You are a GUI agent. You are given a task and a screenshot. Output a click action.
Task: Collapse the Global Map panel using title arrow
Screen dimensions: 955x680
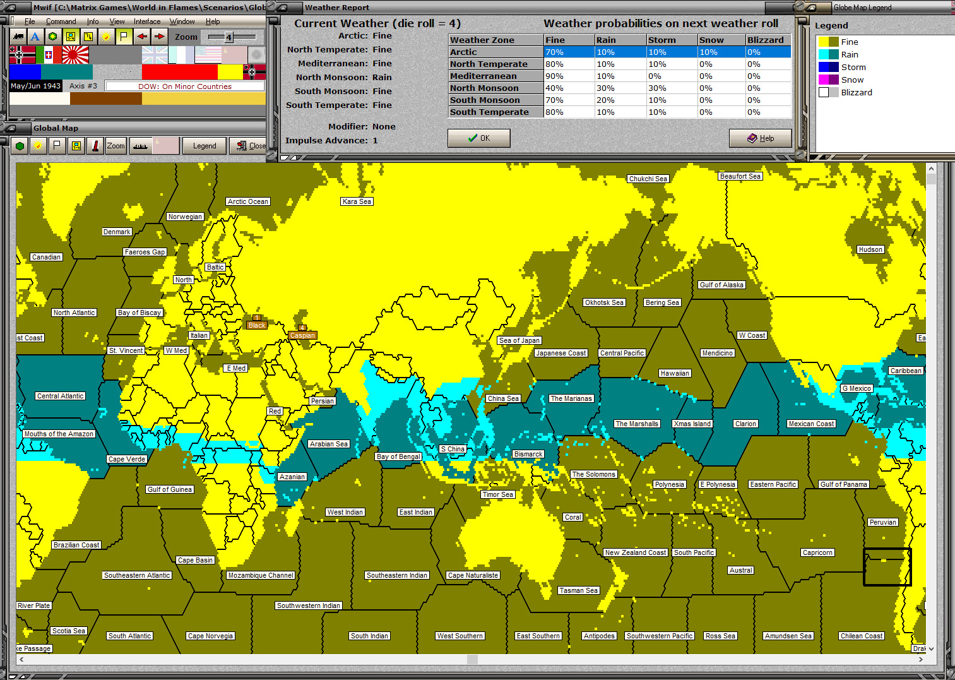pyautogui.click(x=11, y=128)
